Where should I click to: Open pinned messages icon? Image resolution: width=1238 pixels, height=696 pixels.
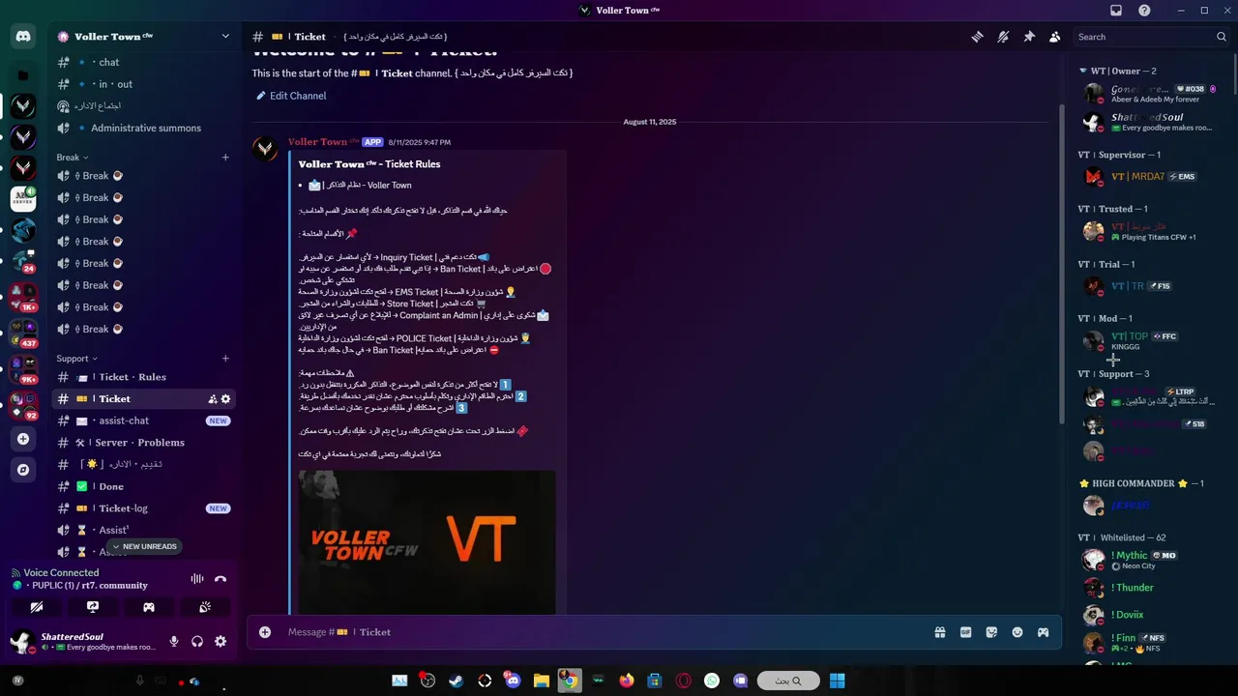[1029, 37]
